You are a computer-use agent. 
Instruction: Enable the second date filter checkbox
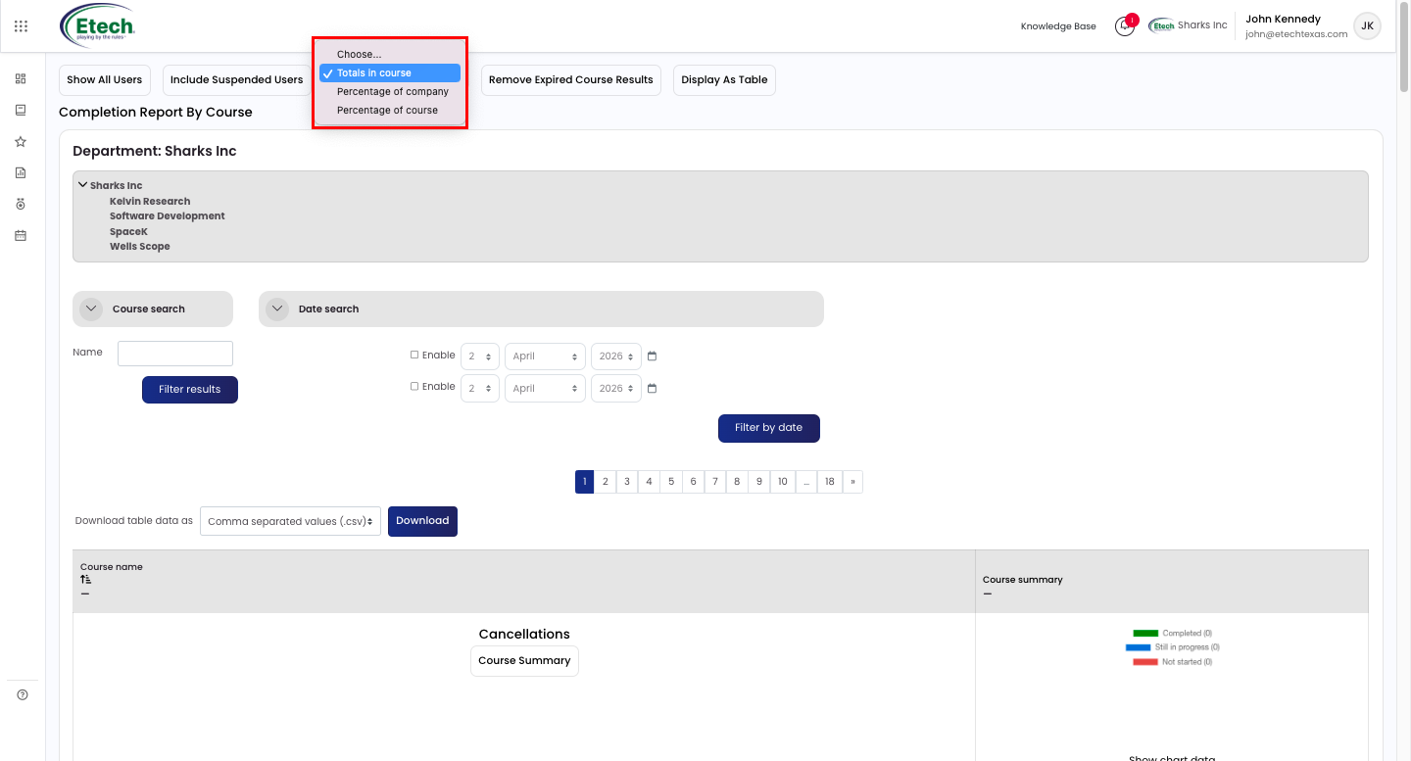(414, 386)
